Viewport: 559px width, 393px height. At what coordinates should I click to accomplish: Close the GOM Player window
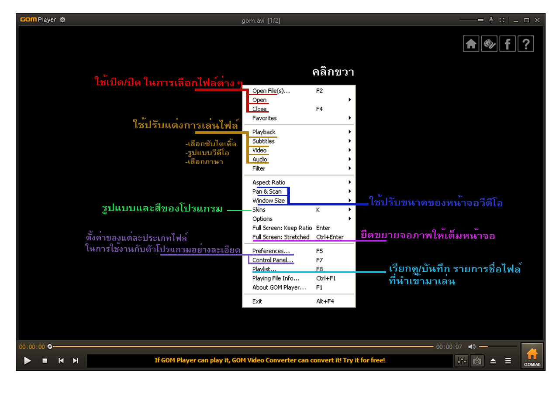(x=537, y=20)
